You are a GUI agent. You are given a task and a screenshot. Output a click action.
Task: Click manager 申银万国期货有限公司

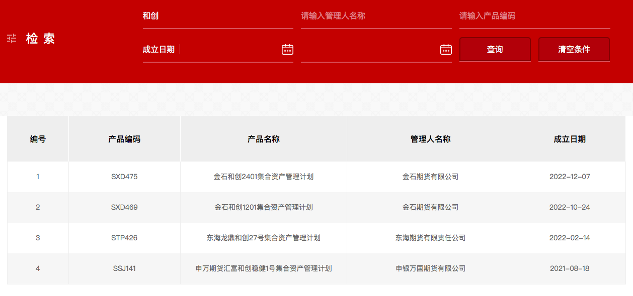click(x=431, y=268)
